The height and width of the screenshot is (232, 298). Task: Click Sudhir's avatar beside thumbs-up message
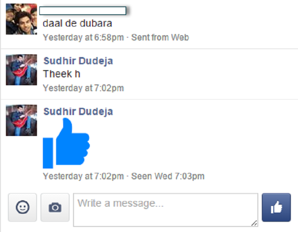(21, 120)
